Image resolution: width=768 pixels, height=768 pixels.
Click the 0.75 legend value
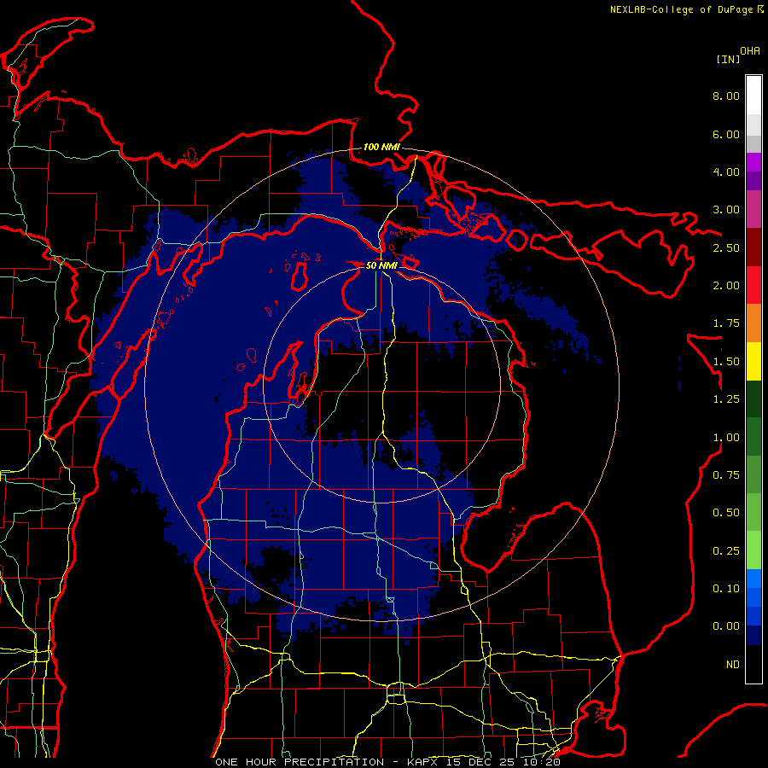click(726, 475)
